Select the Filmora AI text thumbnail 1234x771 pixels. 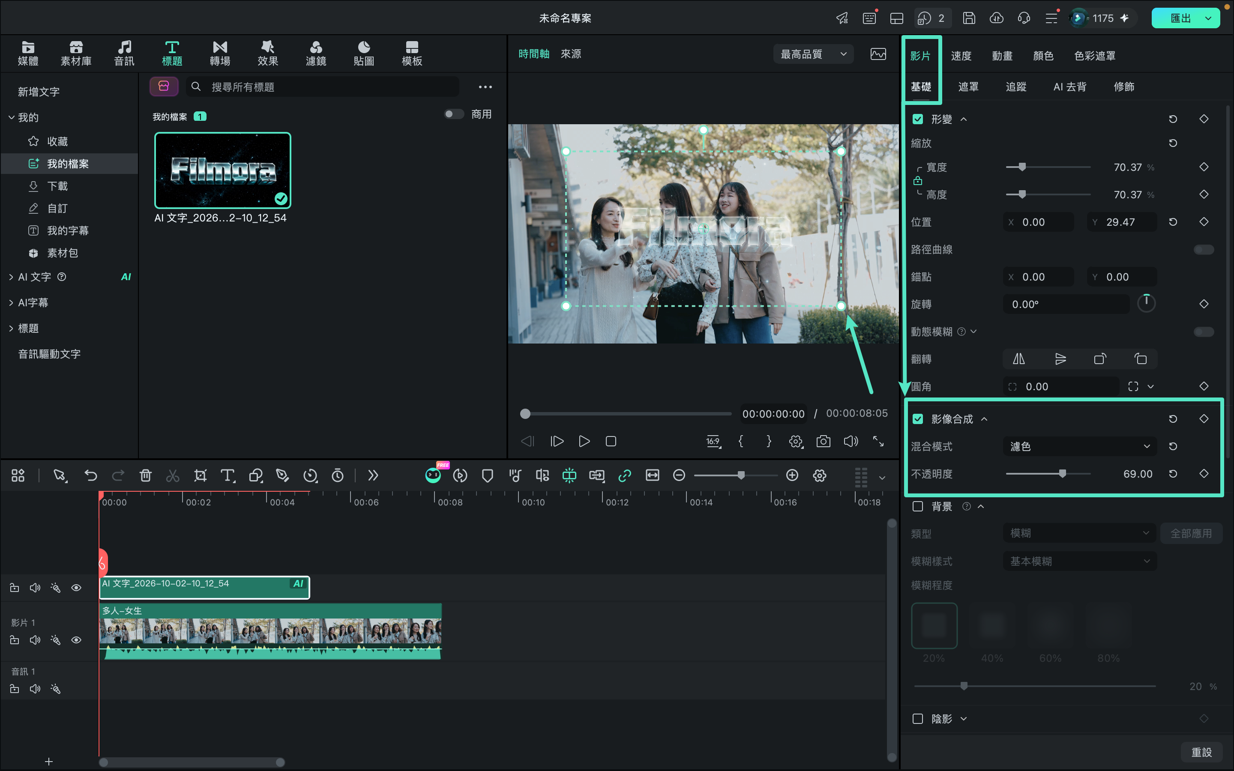coord(223,170)
